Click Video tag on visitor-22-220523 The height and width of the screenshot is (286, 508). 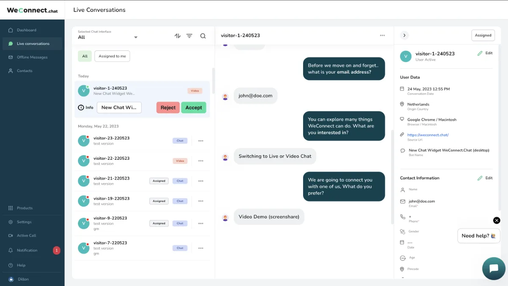pos(180,161)
